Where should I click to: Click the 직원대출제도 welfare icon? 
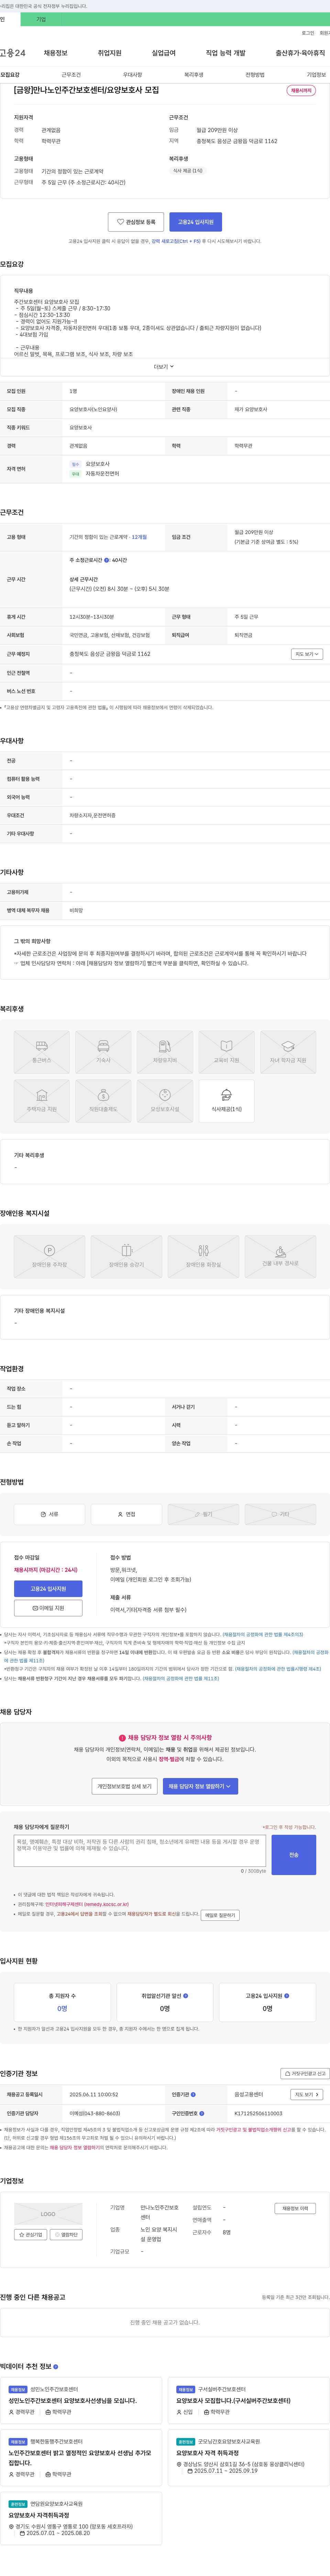[x=103, y=1101]
